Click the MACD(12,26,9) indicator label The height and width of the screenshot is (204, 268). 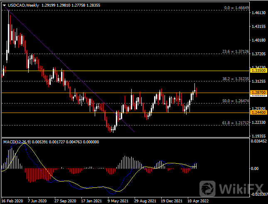point(17,142)
